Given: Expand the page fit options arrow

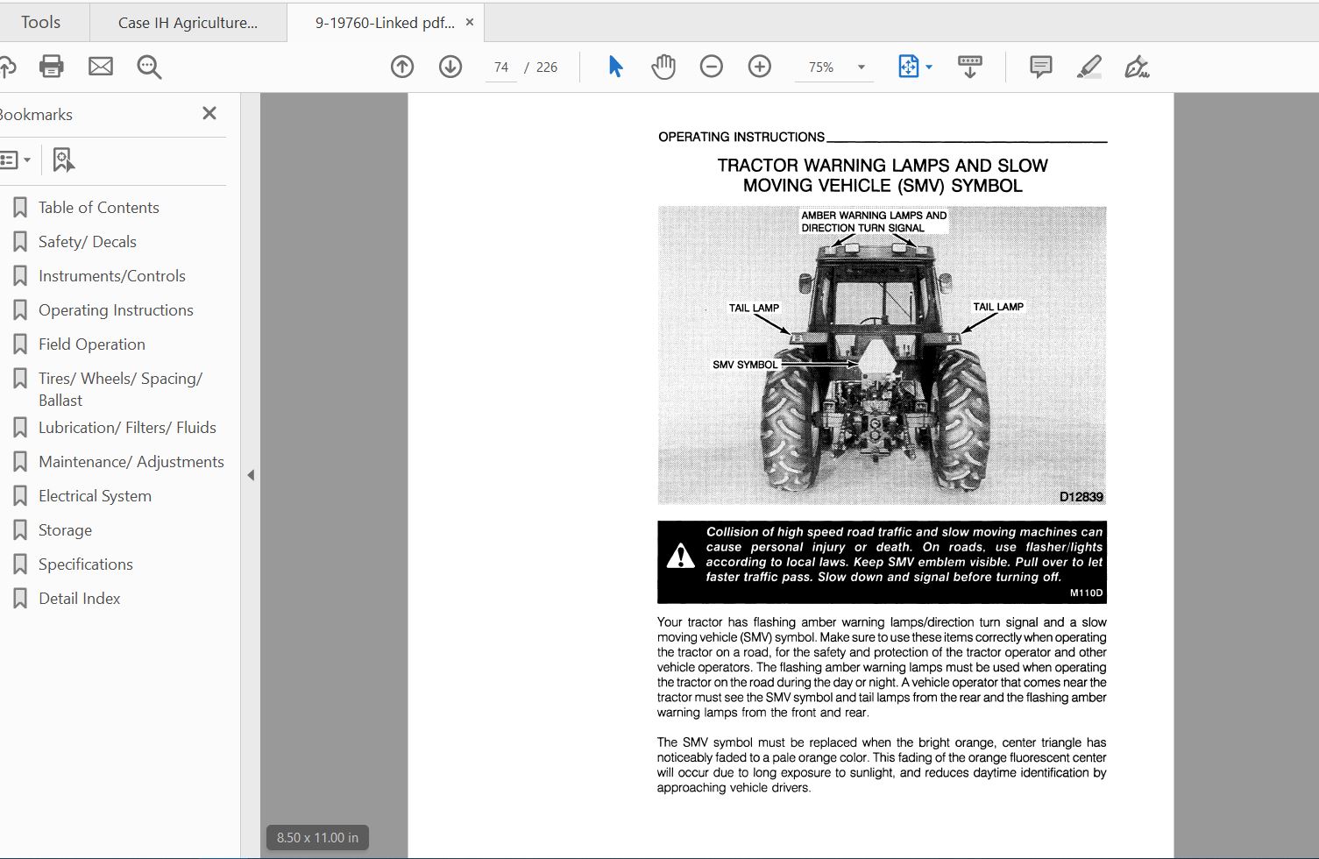Looking at the screenshot, I should [x=929, y=67].
